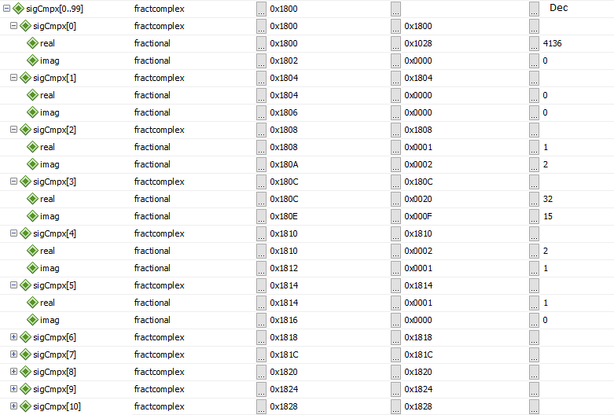Expand the sigCmpx[8] node
Screen dimensions: 614x415
(13, 372)
